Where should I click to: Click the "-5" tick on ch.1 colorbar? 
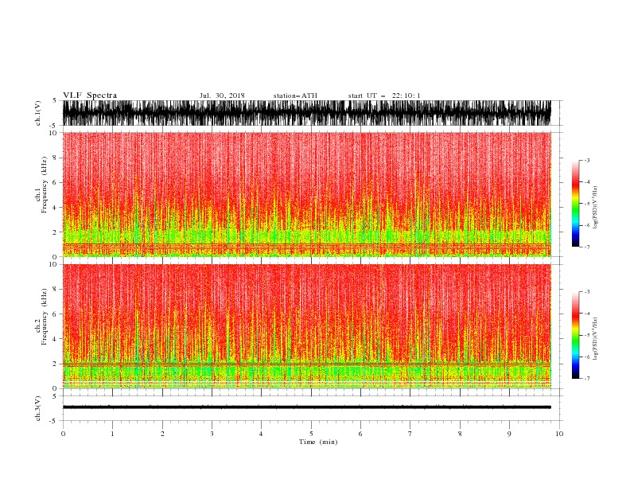point(586,204)
